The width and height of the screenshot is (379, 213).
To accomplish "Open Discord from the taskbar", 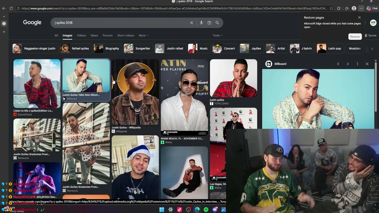I will pos(215,210).
